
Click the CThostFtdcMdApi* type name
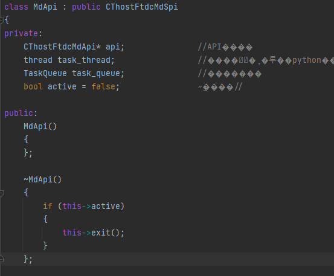[x=62, y=47]
